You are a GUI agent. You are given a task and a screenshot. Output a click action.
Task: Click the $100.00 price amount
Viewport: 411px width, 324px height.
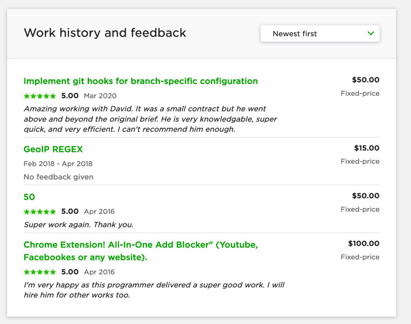coord(364,243)
